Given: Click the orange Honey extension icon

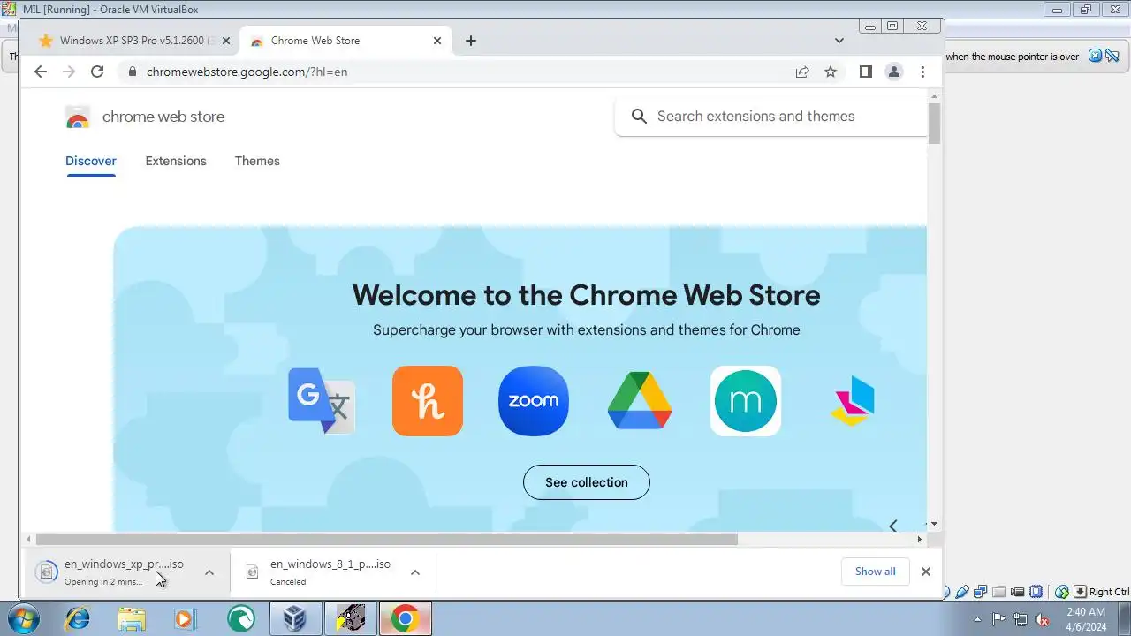Looking at the screenshot, I should pos(428,401).
